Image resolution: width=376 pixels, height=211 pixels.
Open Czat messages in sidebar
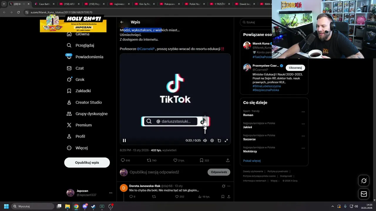click(x=75, y=68)
